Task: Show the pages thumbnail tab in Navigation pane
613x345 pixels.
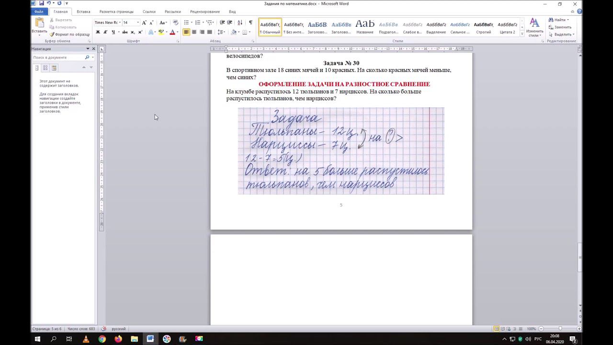Action: tap(45, 68)
